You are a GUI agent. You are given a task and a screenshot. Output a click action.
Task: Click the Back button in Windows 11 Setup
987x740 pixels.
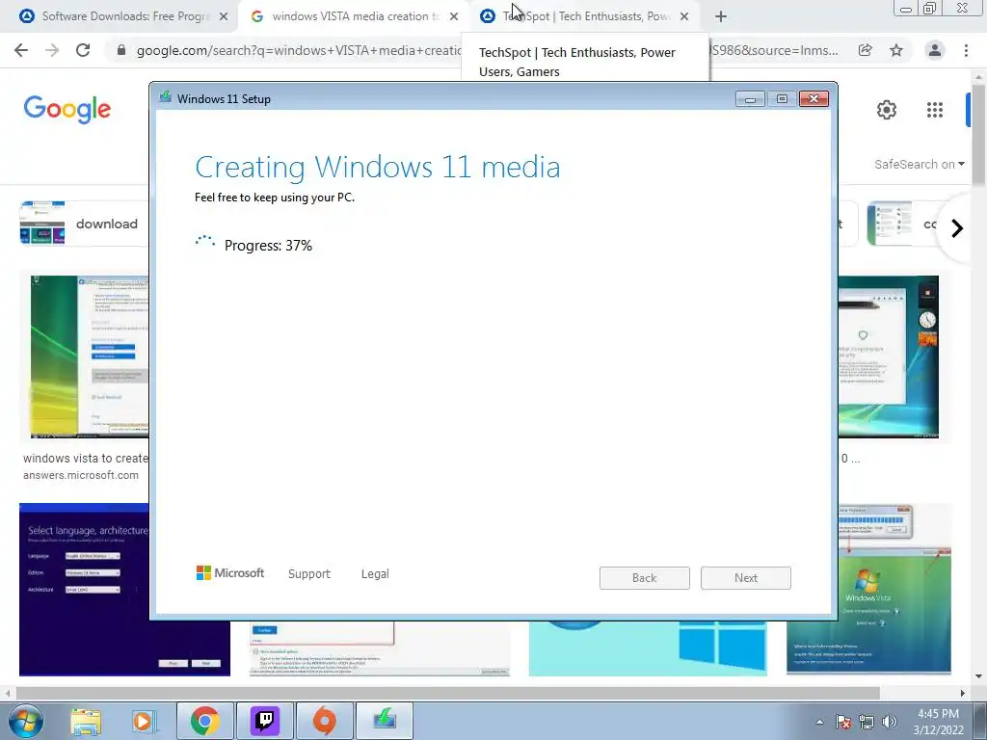644,578
